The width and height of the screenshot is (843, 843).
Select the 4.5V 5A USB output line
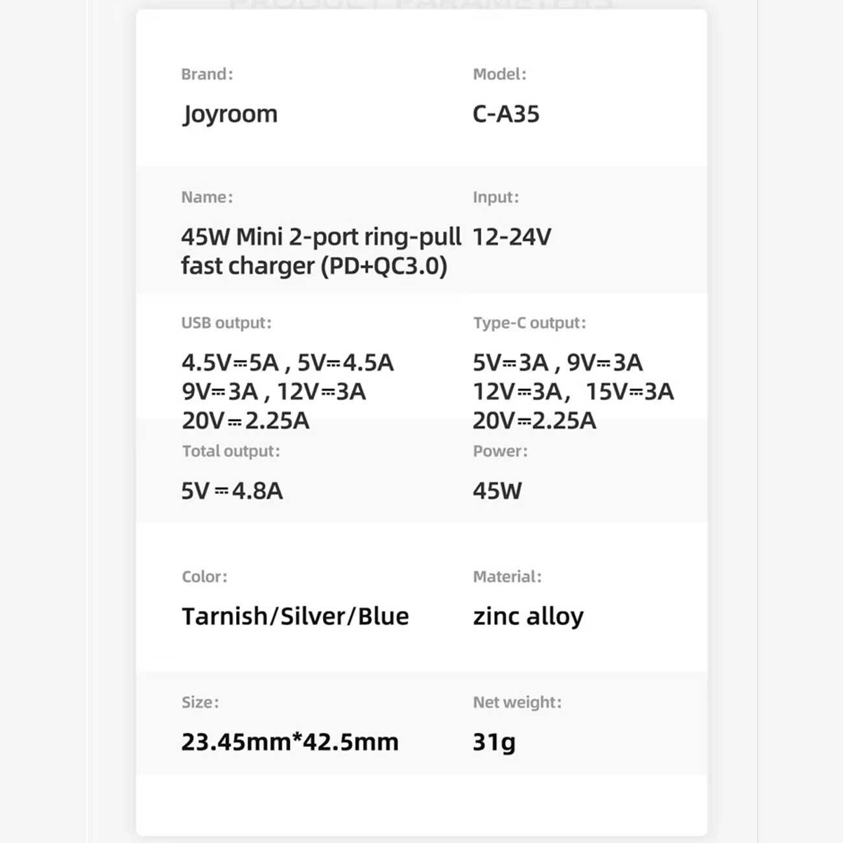pyautogui.click(x=287, y=362)
